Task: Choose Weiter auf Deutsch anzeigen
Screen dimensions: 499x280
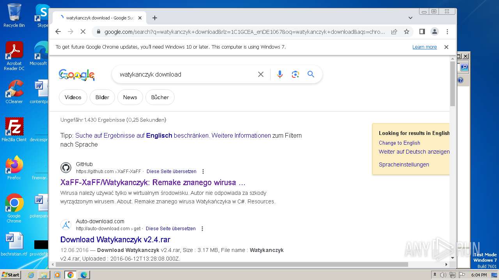Action: coord(414,152)
